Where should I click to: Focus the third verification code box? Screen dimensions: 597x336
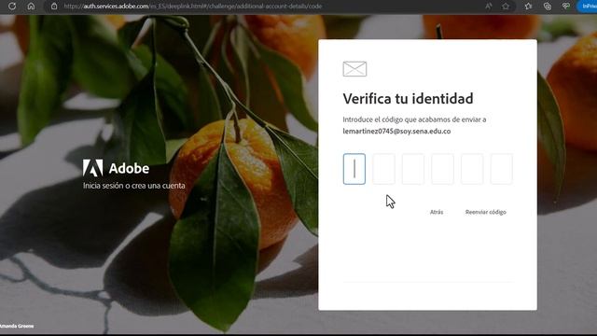pyautogui.click(x=413, y=169)
